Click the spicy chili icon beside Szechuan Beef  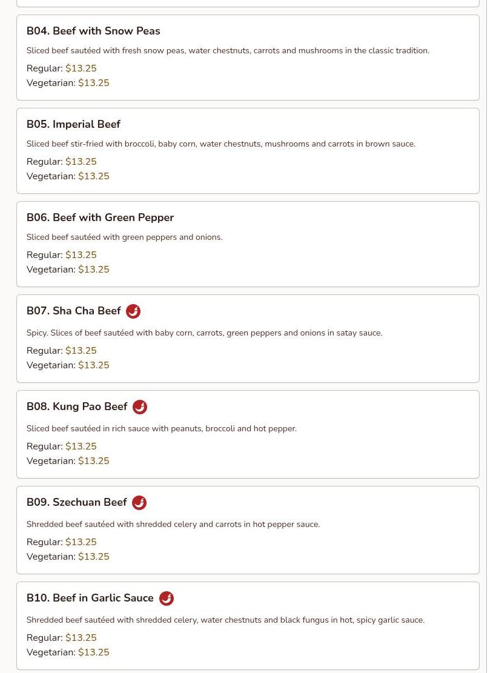pyautogui.click(x=139, y=503)
